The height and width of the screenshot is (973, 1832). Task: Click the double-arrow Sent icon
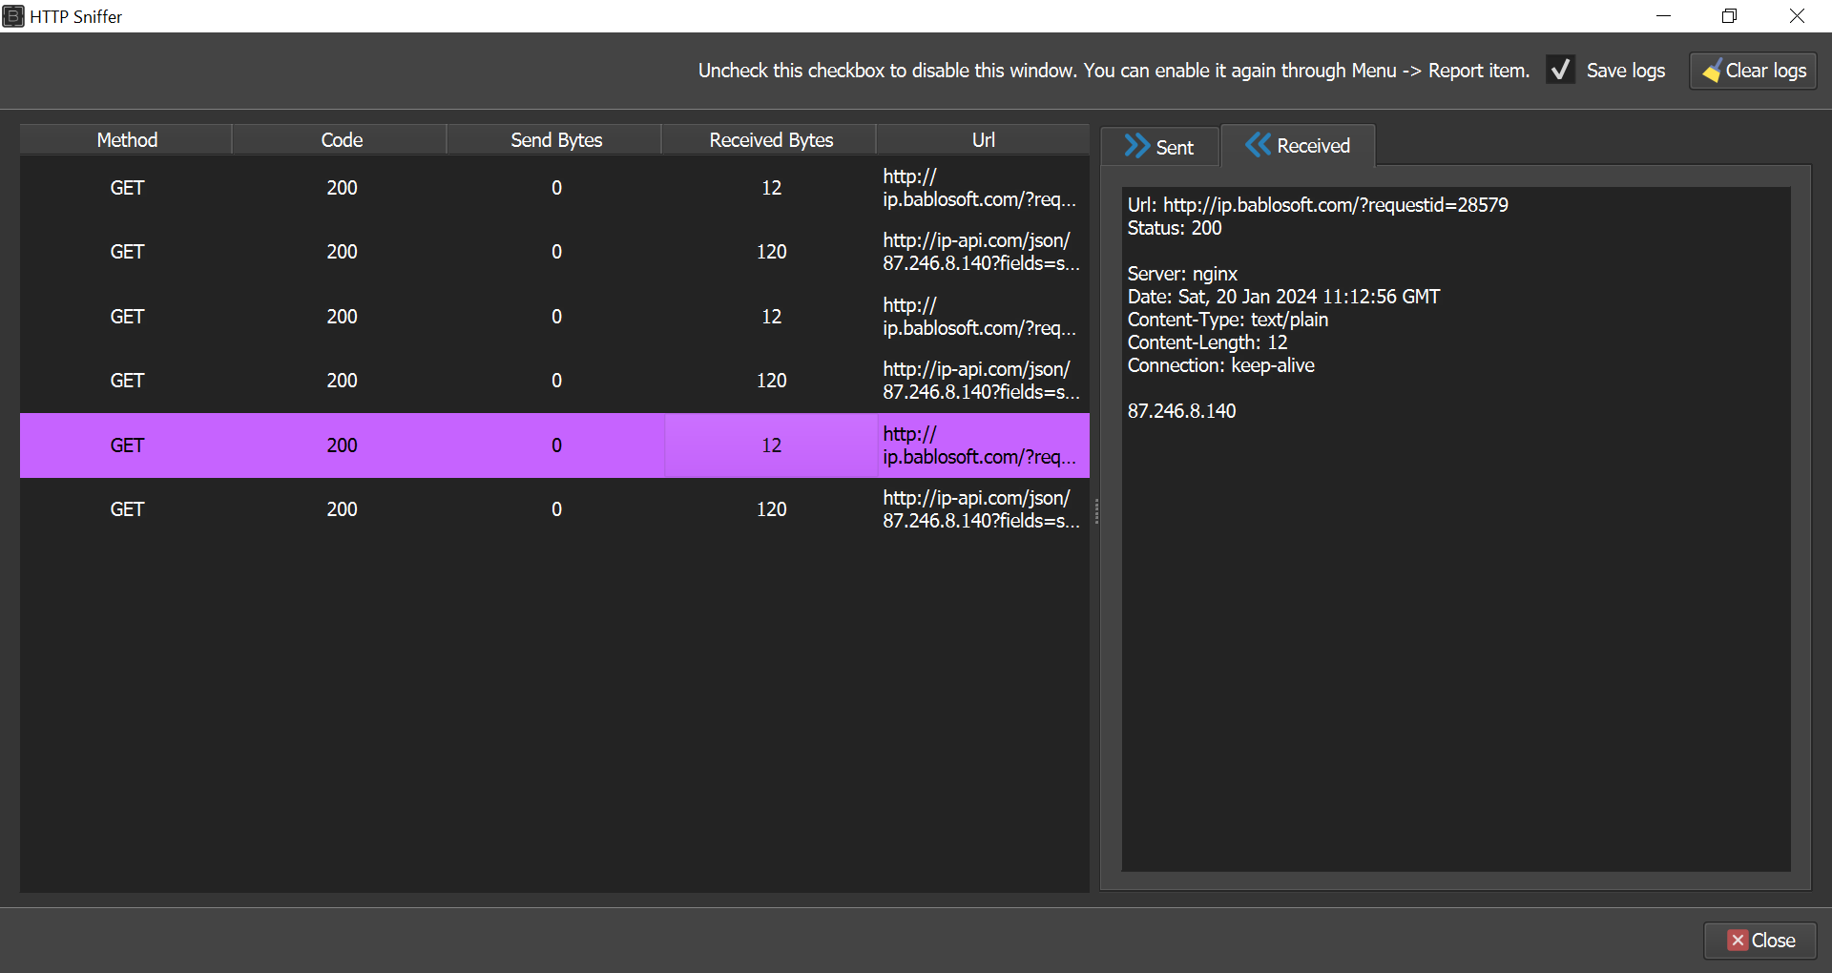(x=1136, y=146)
